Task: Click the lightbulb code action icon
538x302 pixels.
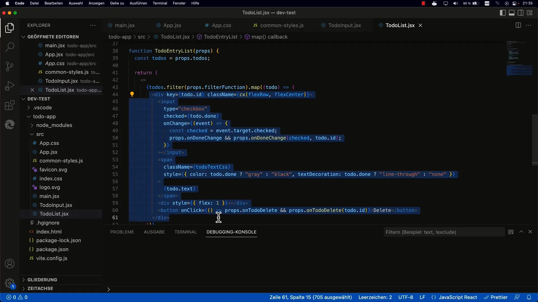Action: click(x=132, y=95)
